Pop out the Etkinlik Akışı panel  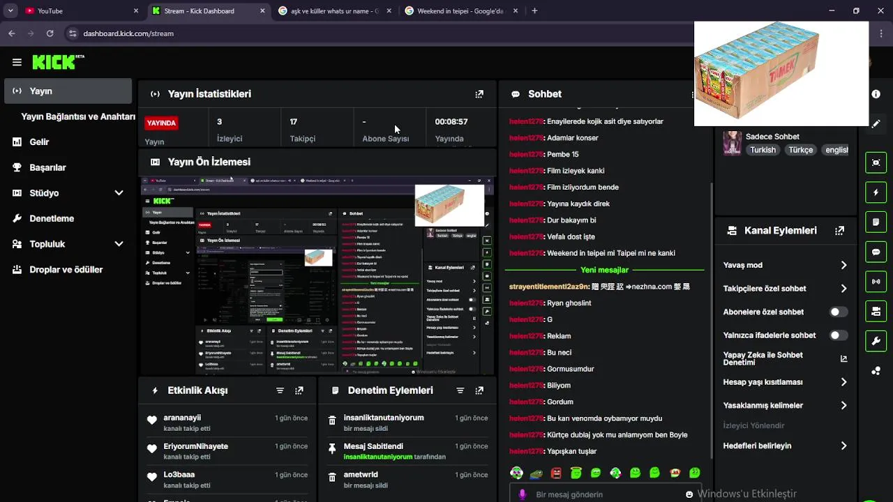pos(299,391)
